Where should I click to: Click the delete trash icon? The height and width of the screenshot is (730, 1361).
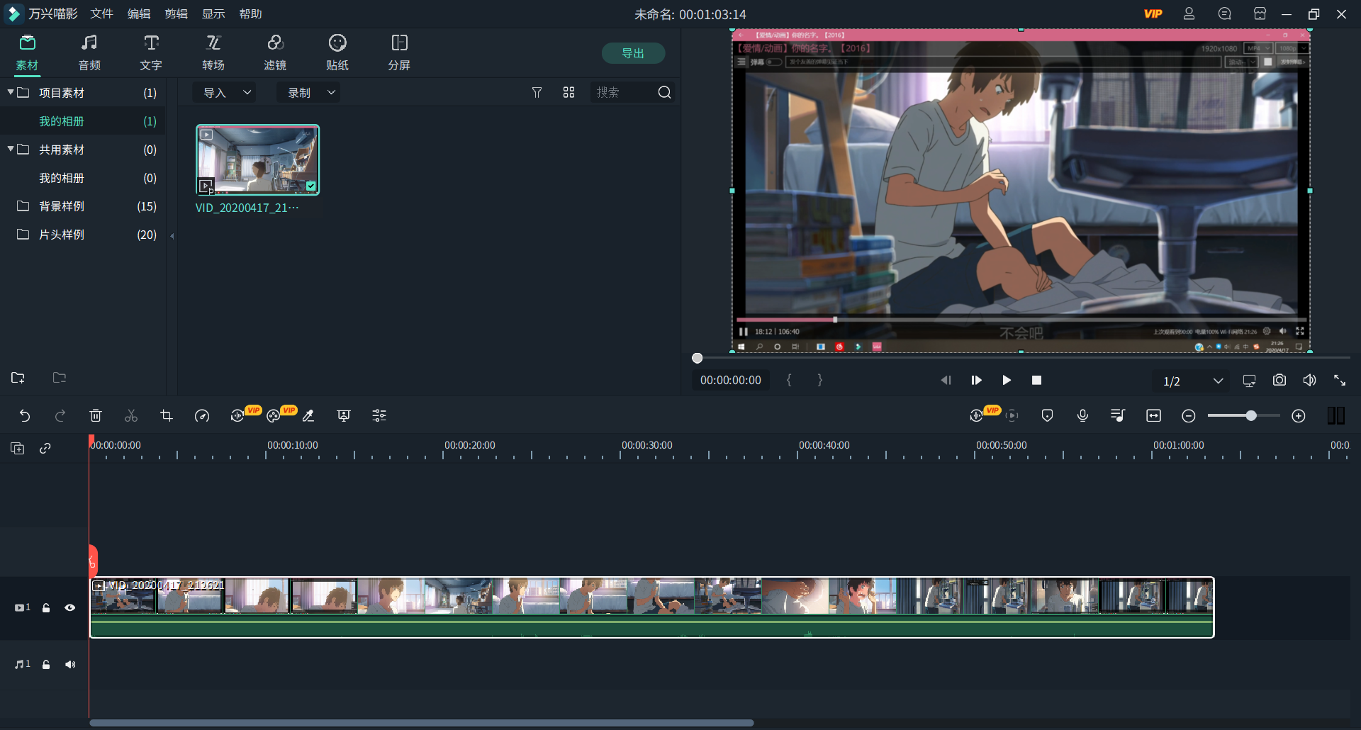pos(96,416)
